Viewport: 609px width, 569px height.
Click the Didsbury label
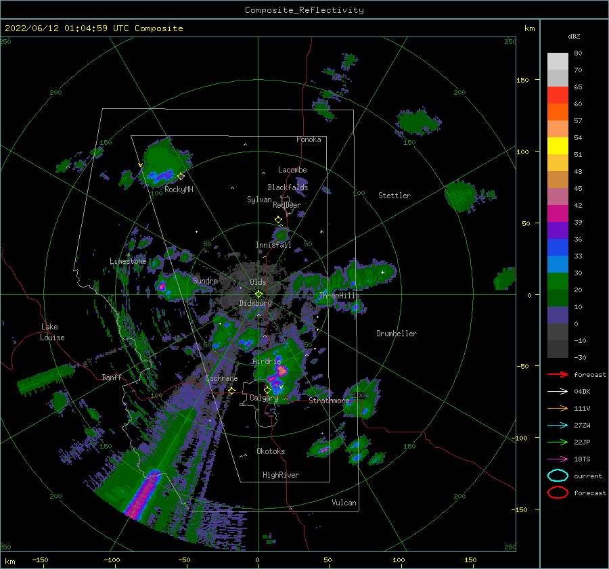(x=256, y=303)
